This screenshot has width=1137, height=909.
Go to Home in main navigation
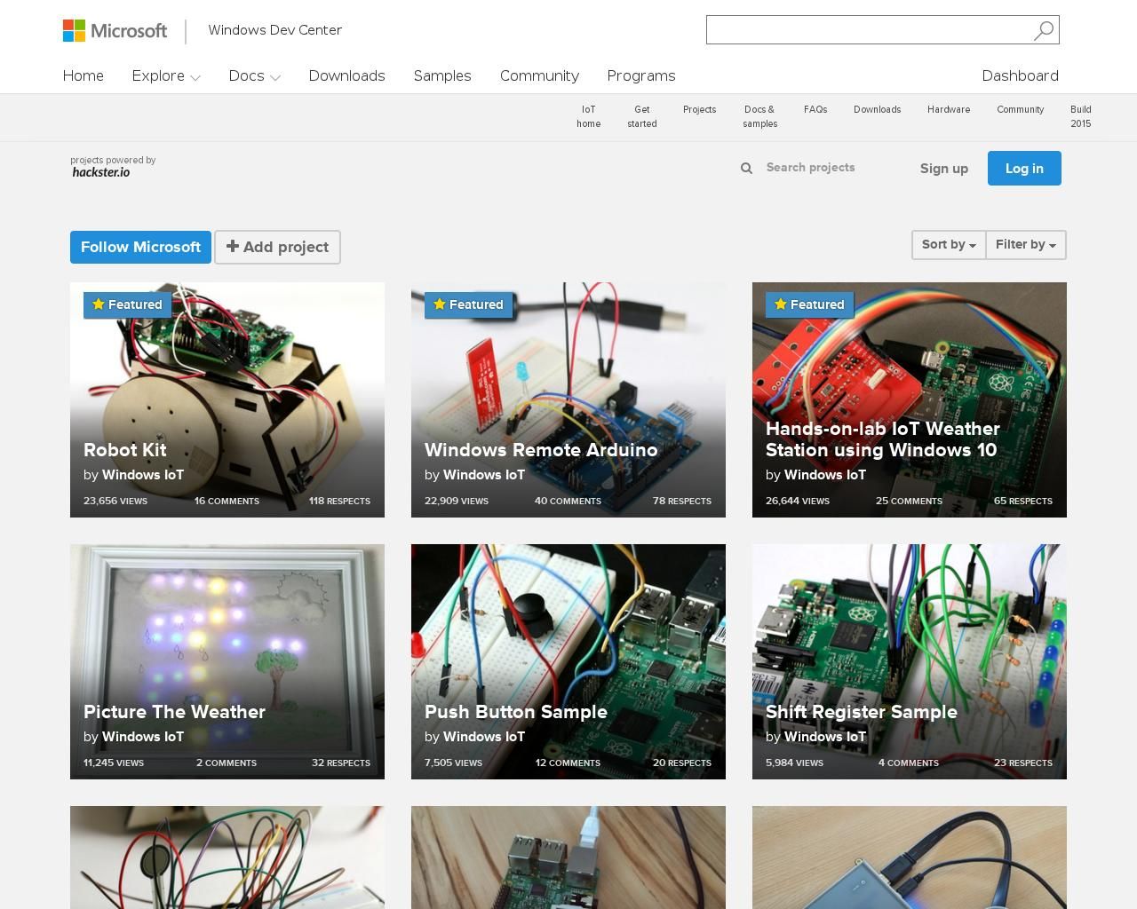pos(83,75)
